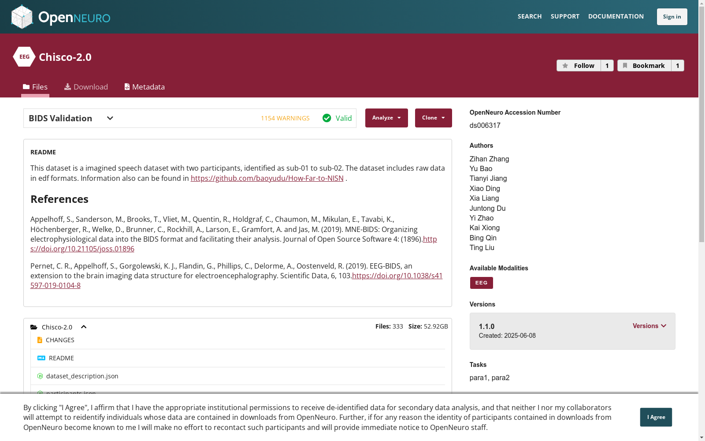705x441 pixels.
Task: Click the EEG modality tag in sidebar
Action: point(482,283)
